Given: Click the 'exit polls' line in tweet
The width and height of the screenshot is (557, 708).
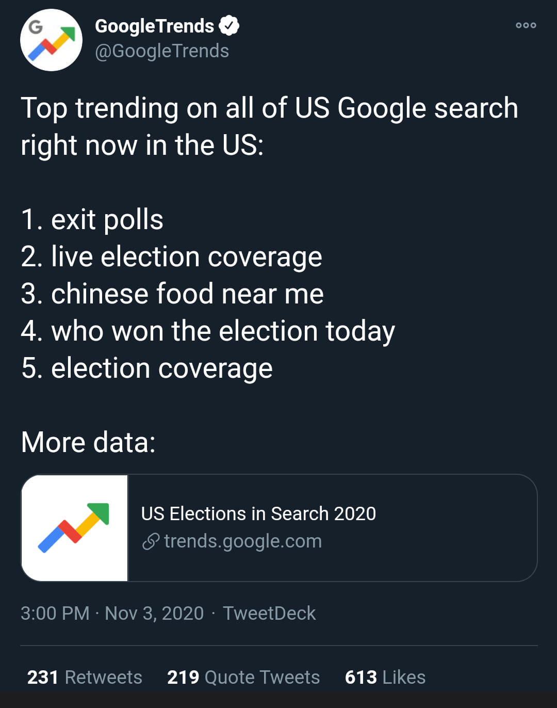Looking at the screenshot, I should pyautogui.click(x=92, y=220).
